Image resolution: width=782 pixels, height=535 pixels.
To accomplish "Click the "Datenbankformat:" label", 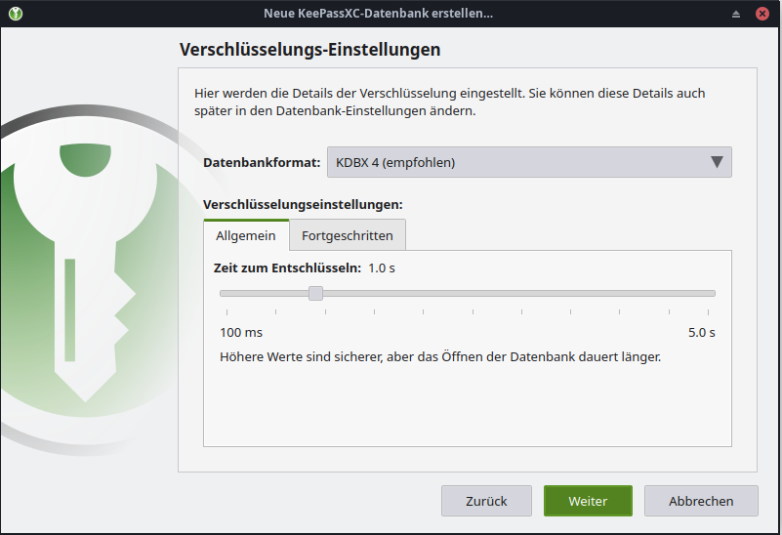I will pos(262,162).
